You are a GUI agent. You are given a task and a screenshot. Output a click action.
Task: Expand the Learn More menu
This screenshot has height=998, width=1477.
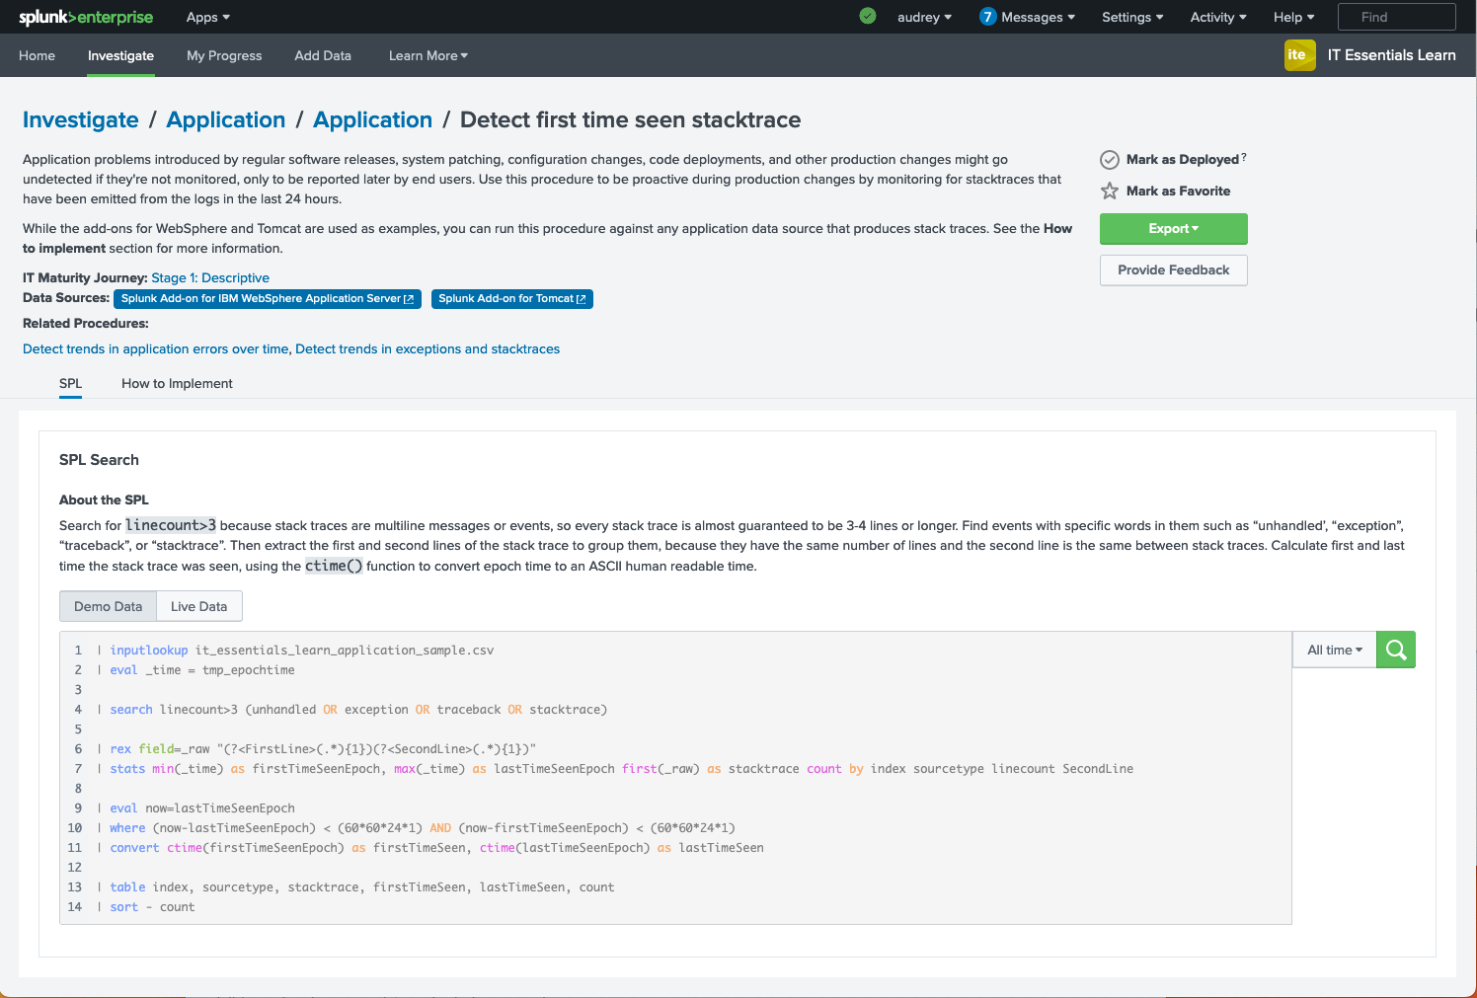tap(428, 55)
